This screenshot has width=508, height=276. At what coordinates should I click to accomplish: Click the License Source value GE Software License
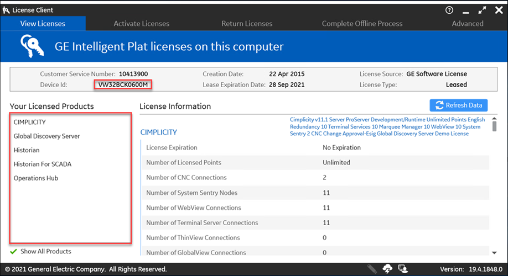437,74
